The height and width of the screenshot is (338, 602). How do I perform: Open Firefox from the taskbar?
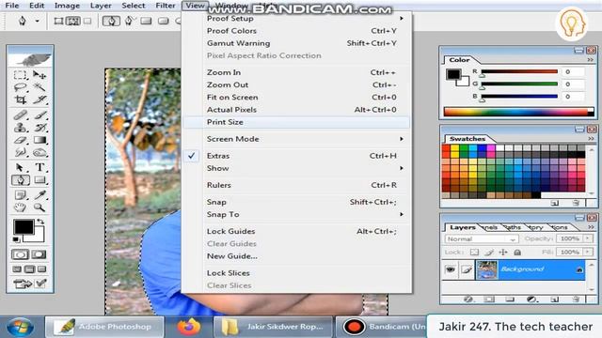point(188,327)
